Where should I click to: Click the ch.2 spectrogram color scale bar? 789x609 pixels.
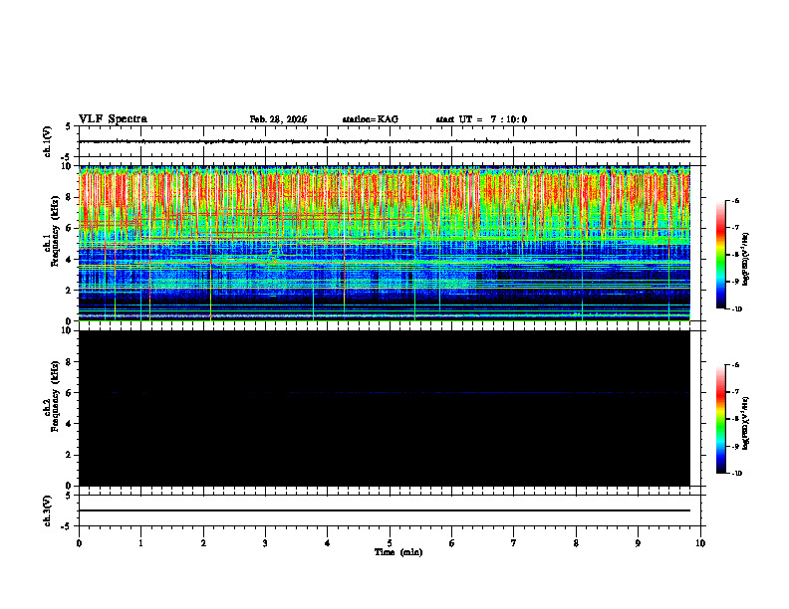click(x=721, y=419)
